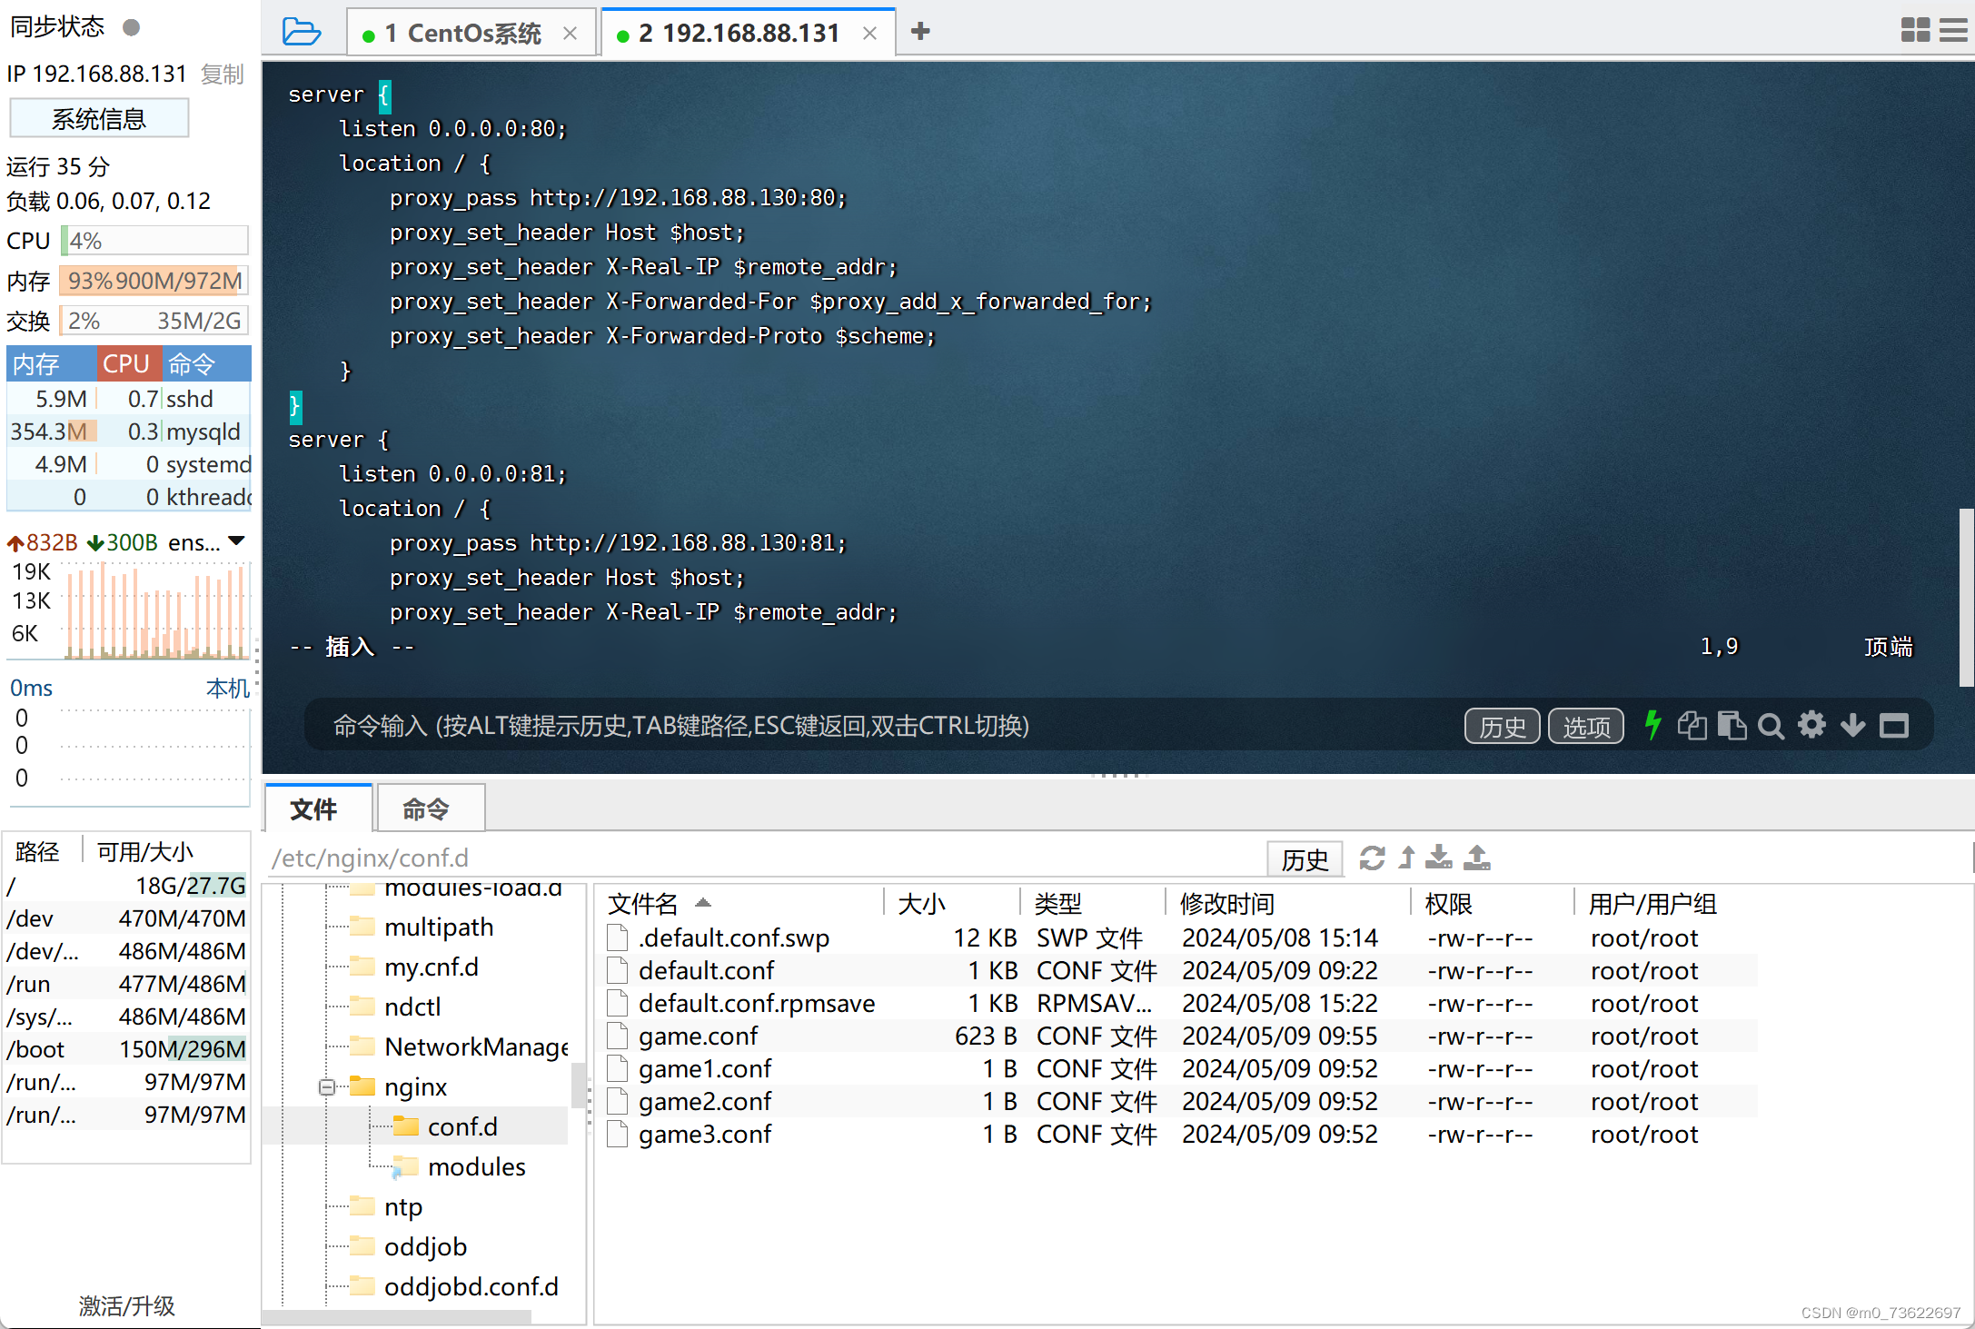Screen dimensions: 1975x1329
Task: Click the lightning quick-command icon
Action: pos(1652,726)
